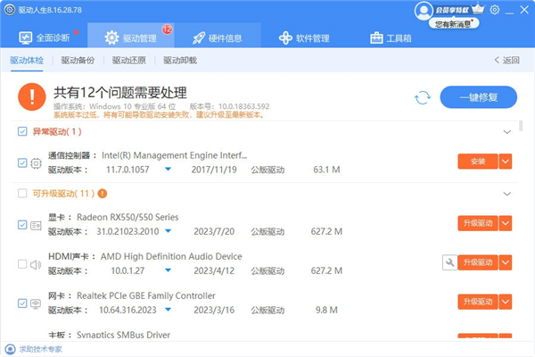Click 安装 for Intel Management Engine
The image size is (535, 357).
pos(478,162)
